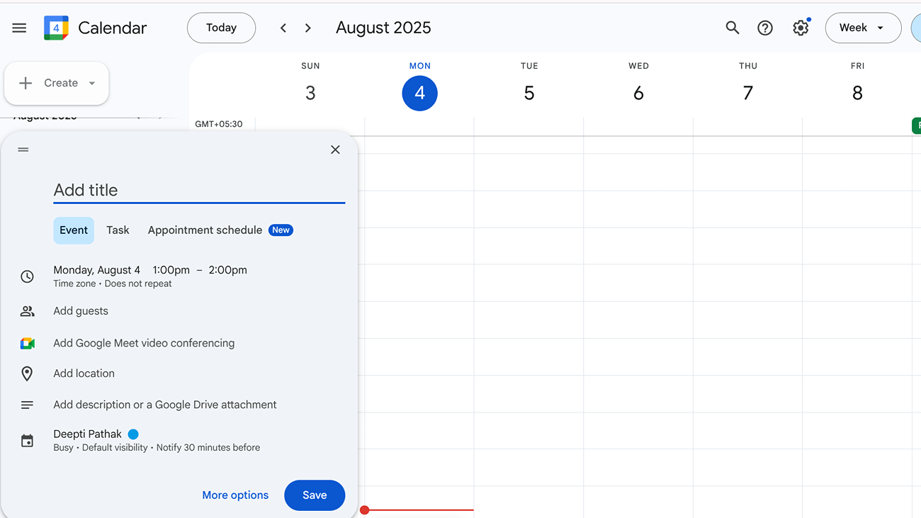Click the blue calendar color dot
Viewport: 921px width, 518px height.
coord(135,433)
